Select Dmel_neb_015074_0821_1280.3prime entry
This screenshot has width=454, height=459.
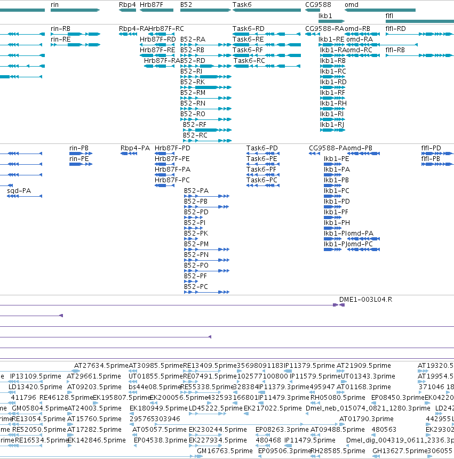click(x=368, y=408)
